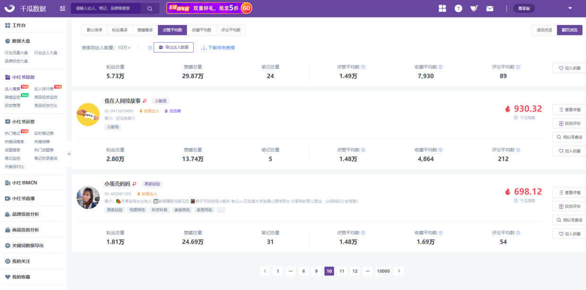Viewport: 586px width, 290px height.
Task: Go to page 11 in pagination
Action: pyautogui.click(x=342, y=271)
